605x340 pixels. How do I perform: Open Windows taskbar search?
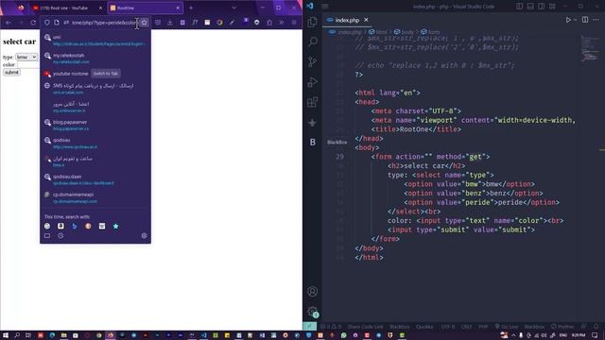pyautogui.click(x=17, y=335)
